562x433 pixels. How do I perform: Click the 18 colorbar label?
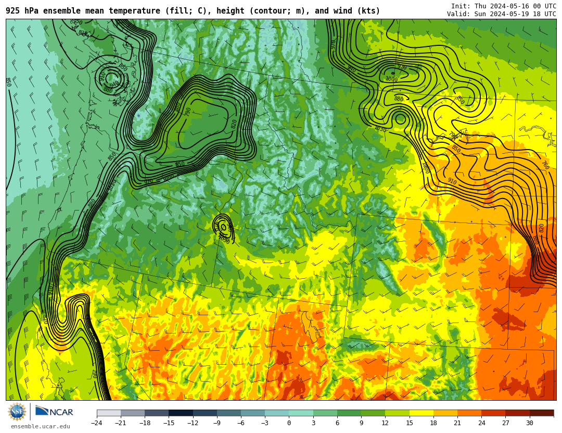[433, 423]
